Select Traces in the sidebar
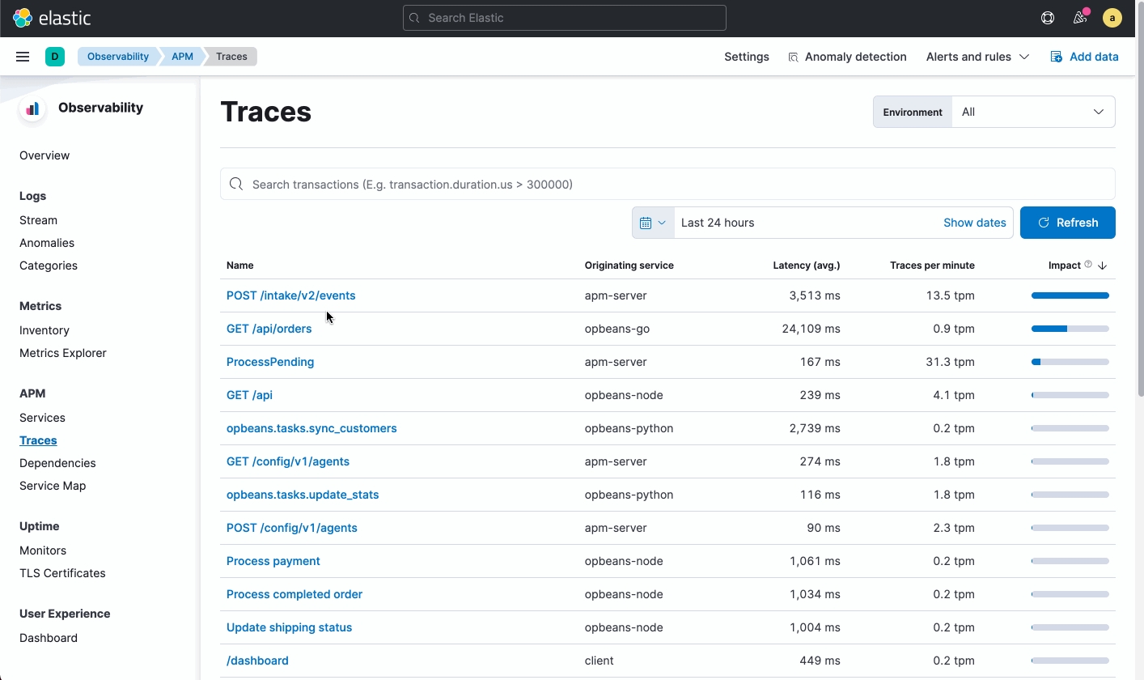The image size is (1144, 680). coord(38,440)
